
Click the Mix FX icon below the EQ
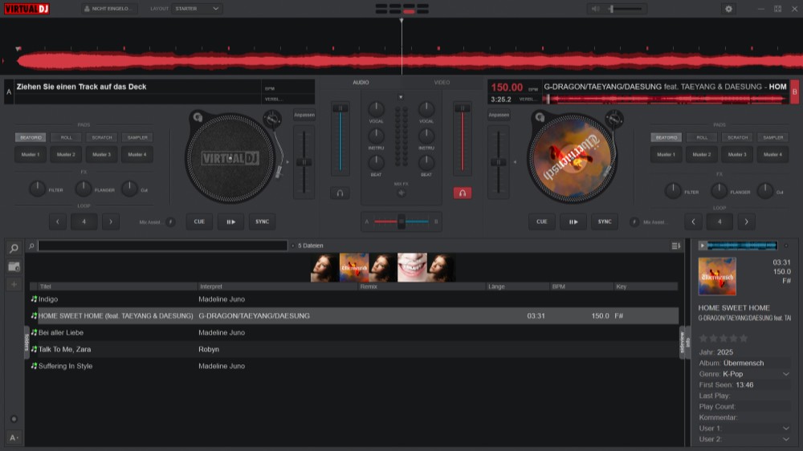click(x=401, y=193)
